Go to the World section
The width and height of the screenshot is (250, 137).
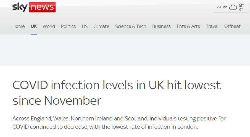(x=49, y=26)
